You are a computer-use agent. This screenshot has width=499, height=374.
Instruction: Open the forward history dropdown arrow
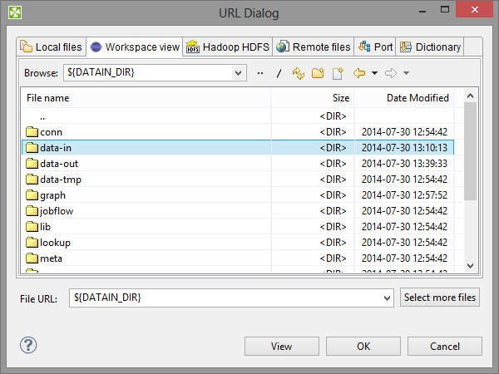click(406, 73)
